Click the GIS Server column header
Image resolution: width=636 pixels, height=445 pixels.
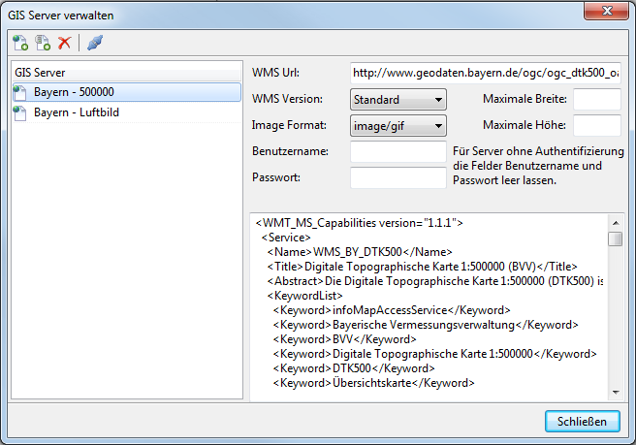pos(125,72)
